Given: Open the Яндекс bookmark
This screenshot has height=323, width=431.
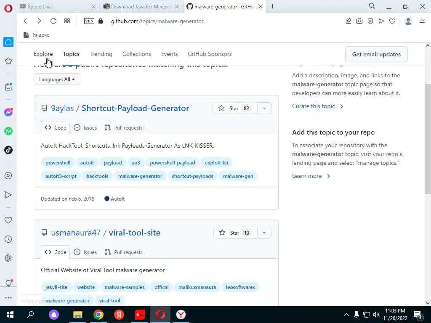Looking at the screenshot, I should pyautogui.click(x=36, y=35).
